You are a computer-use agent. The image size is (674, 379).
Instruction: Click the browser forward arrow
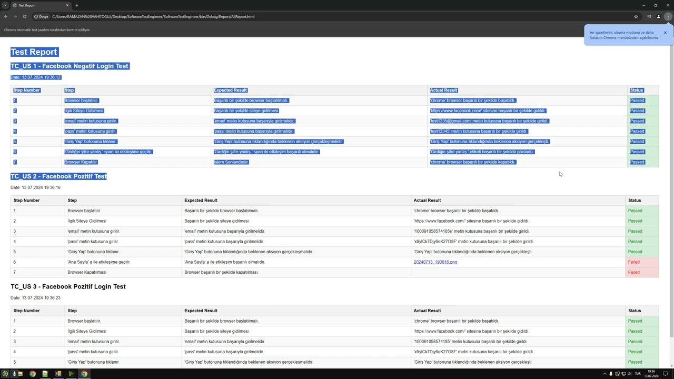[15, 16]
